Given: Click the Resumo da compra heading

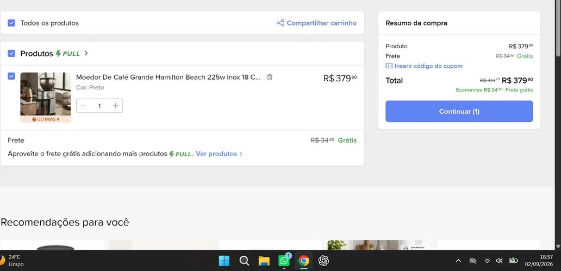Looking at the screenshot, I should coord(416,23).
